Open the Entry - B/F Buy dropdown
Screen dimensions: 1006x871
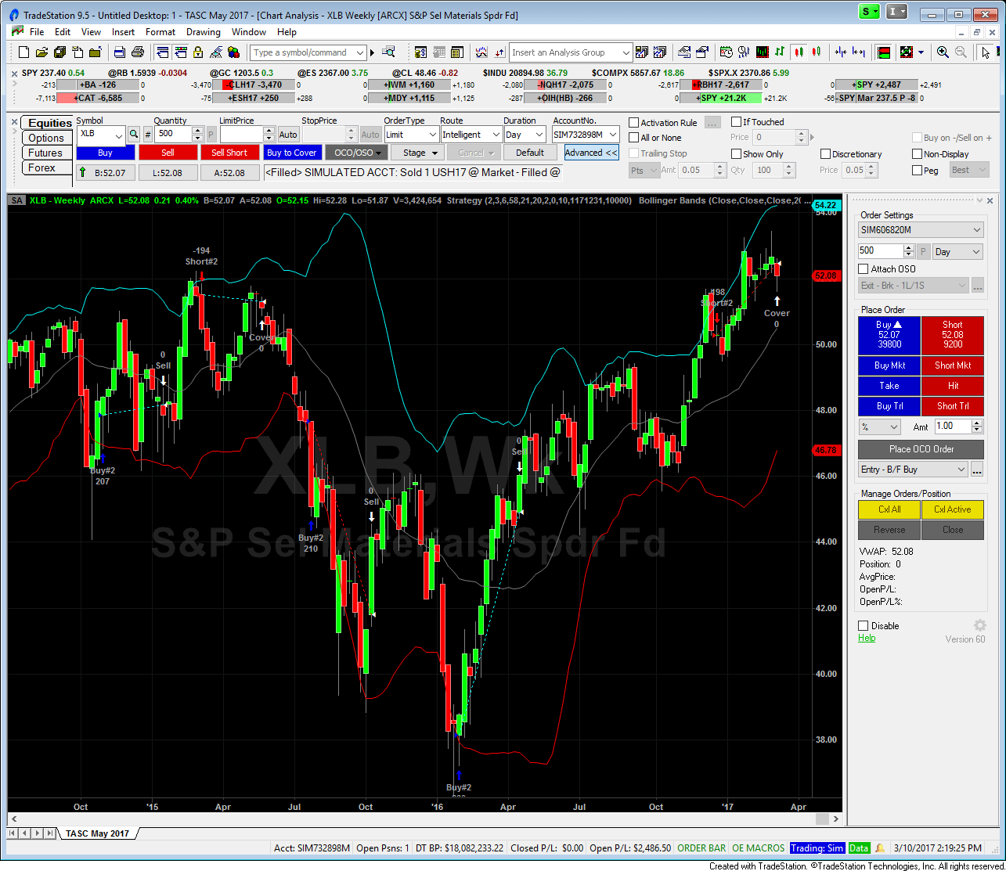(961, 470)
